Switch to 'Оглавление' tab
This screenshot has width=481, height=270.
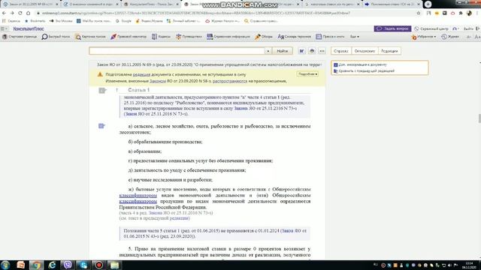[365, 51]
